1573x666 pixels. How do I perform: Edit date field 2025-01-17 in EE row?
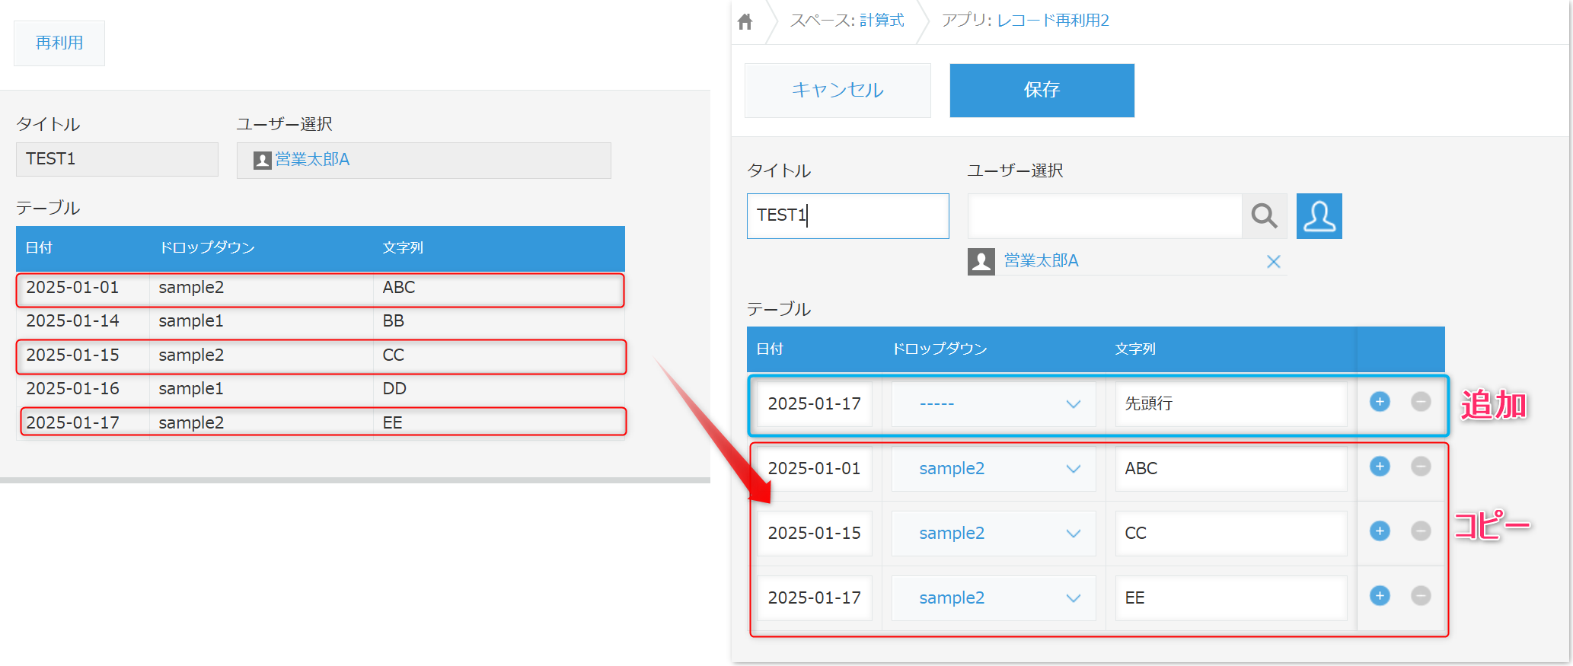pos(814,598)
